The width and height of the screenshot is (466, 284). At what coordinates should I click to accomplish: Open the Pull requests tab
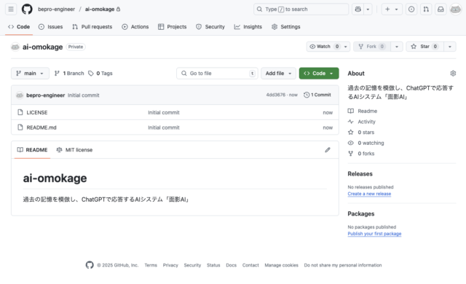92,27
